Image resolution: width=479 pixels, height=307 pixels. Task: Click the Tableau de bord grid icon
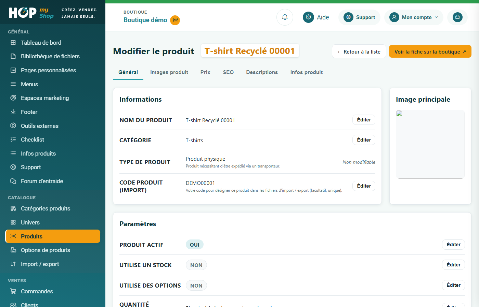[13, 43]
